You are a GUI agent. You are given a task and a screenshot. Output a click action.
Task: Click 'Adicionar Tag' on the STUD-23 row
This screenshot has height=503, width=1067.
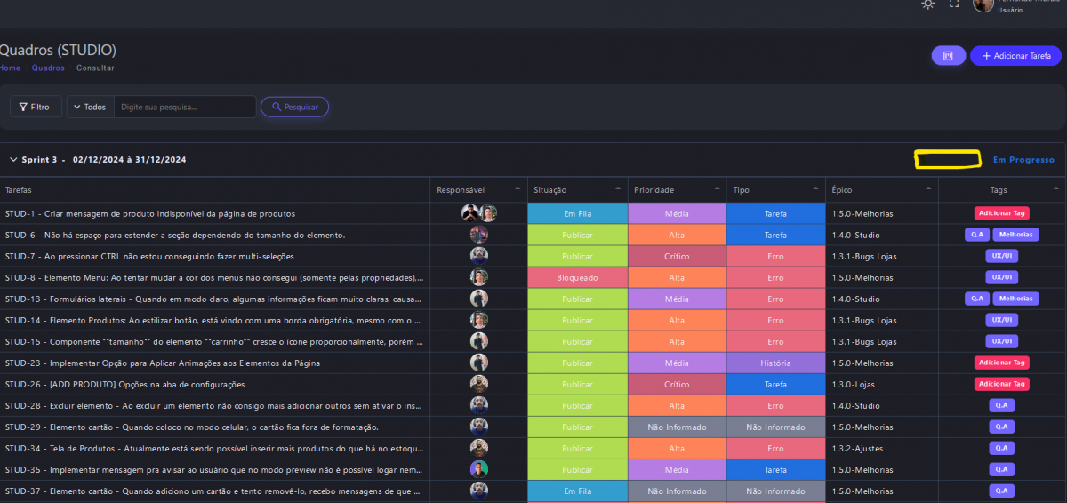[x=1001, y=363]
